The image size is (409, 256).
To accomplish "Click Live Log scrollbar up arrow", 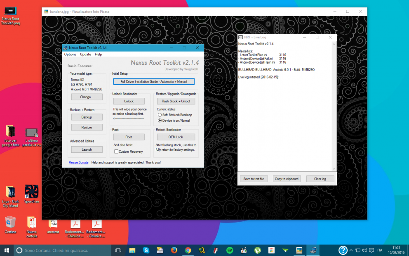I will click(334, 44).
